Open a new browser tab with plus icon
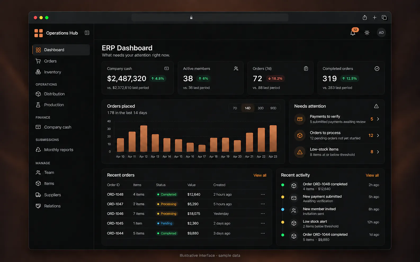This screenshot has height=262, width=420. [374, 17]
